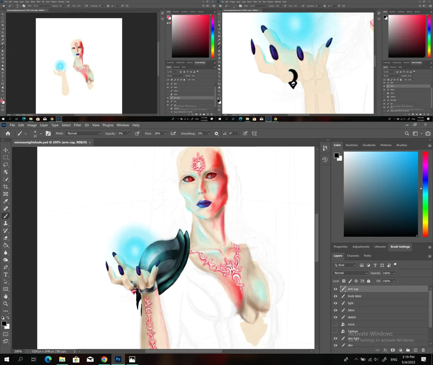Open layer blend mode Normal dropdown
This screenshot has width=433, height=365.
[x=350, y=273]
